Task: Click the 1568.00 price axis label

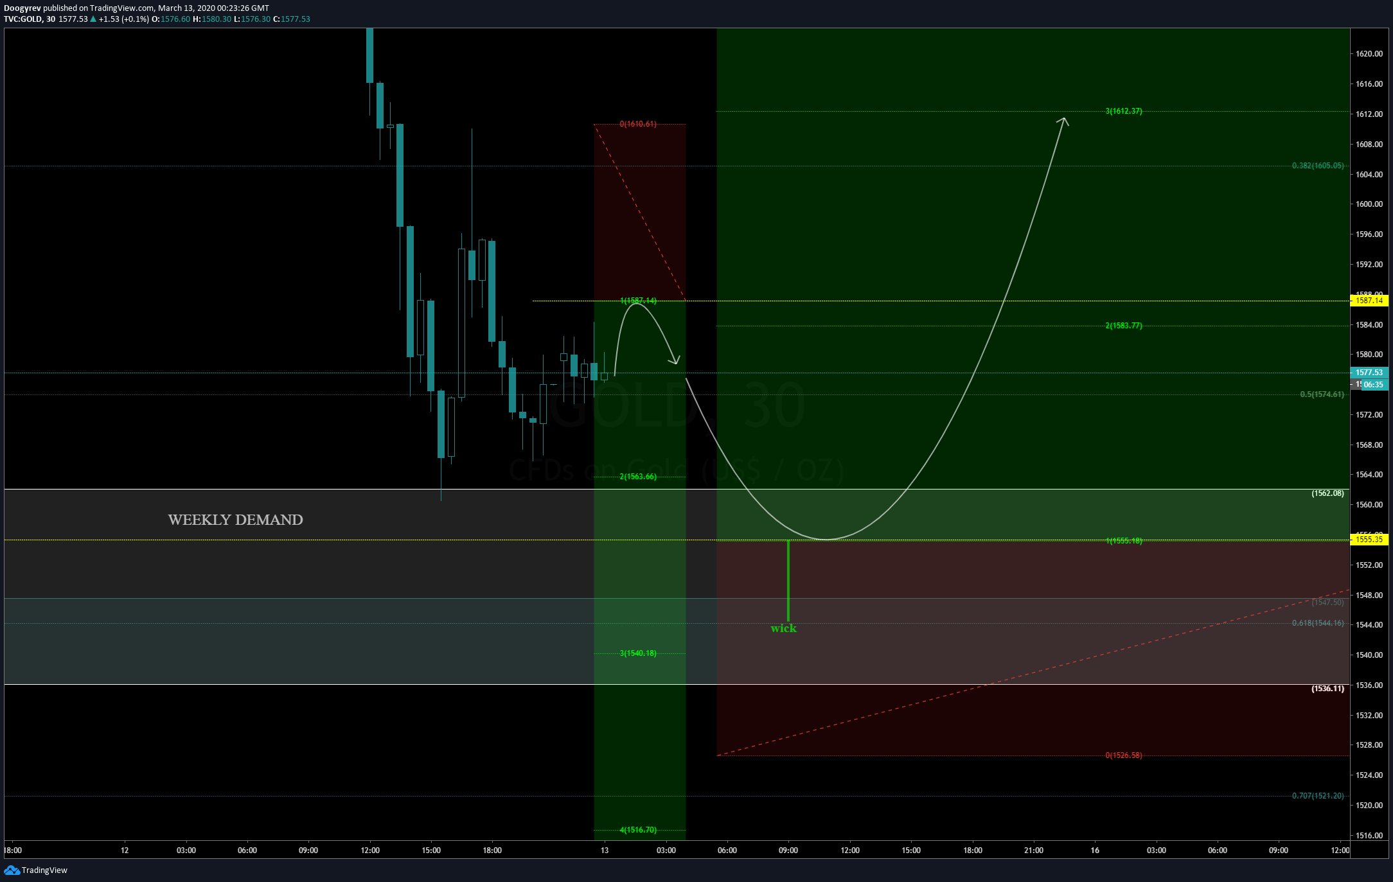Action: pos(1369,445)
